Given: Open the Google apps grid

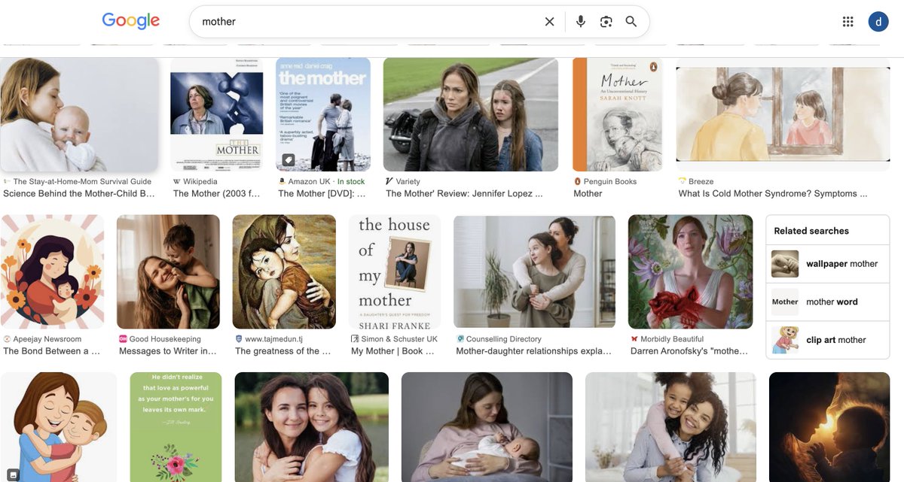Looking at the screenshot, I should [x=848, y=22].
